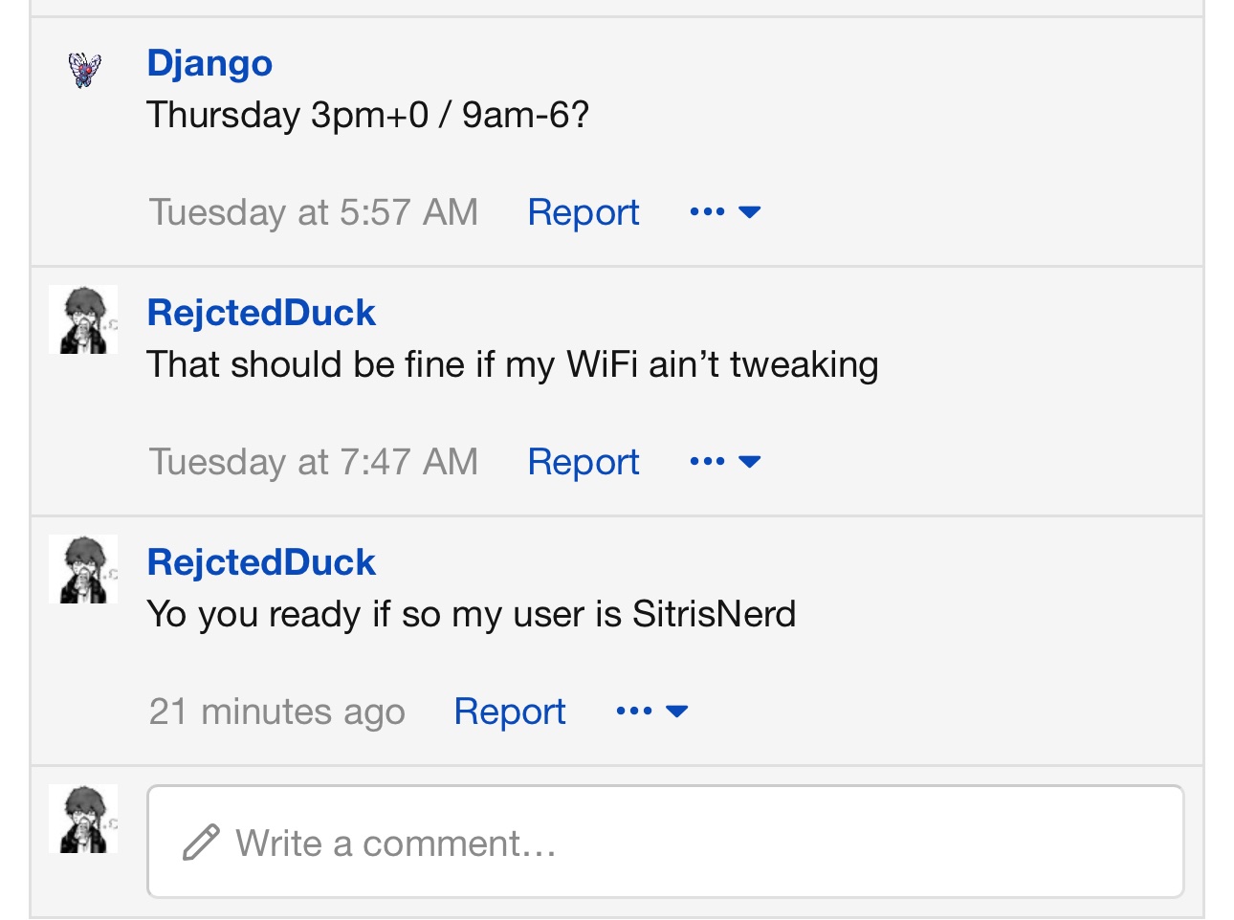The height and width of the screenshot is (920, 1234).
Task: Open RejctedDuck's profile from the SitrisNerd comment
Action: pos(261,562)
